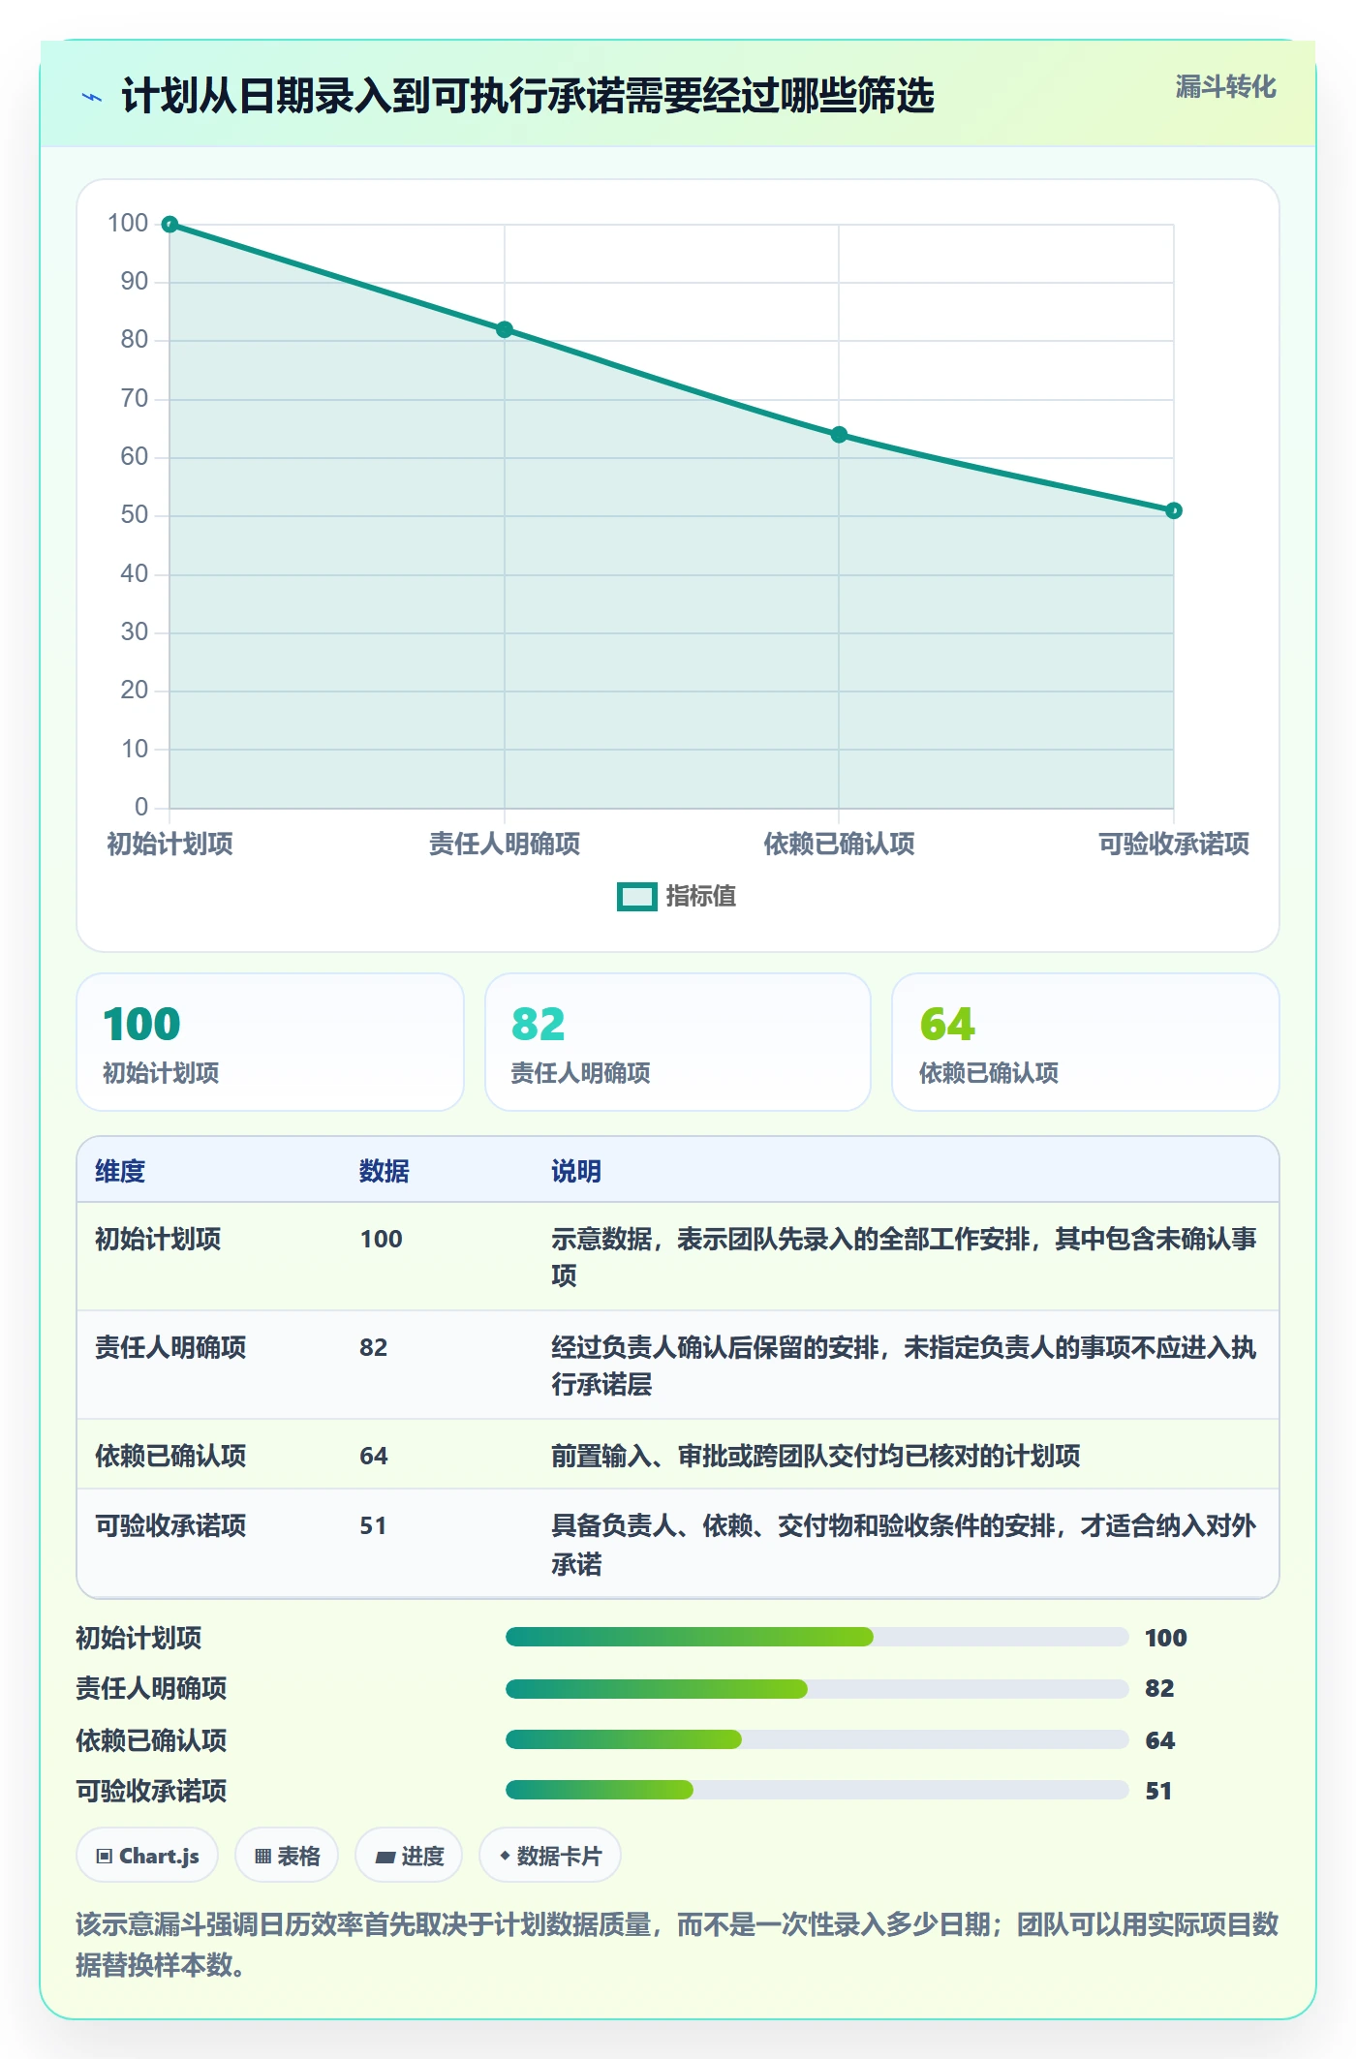Click the table description starting with 具备负责人、依赖
Screen dimensions: 1356x2059
coord(904,1544)
